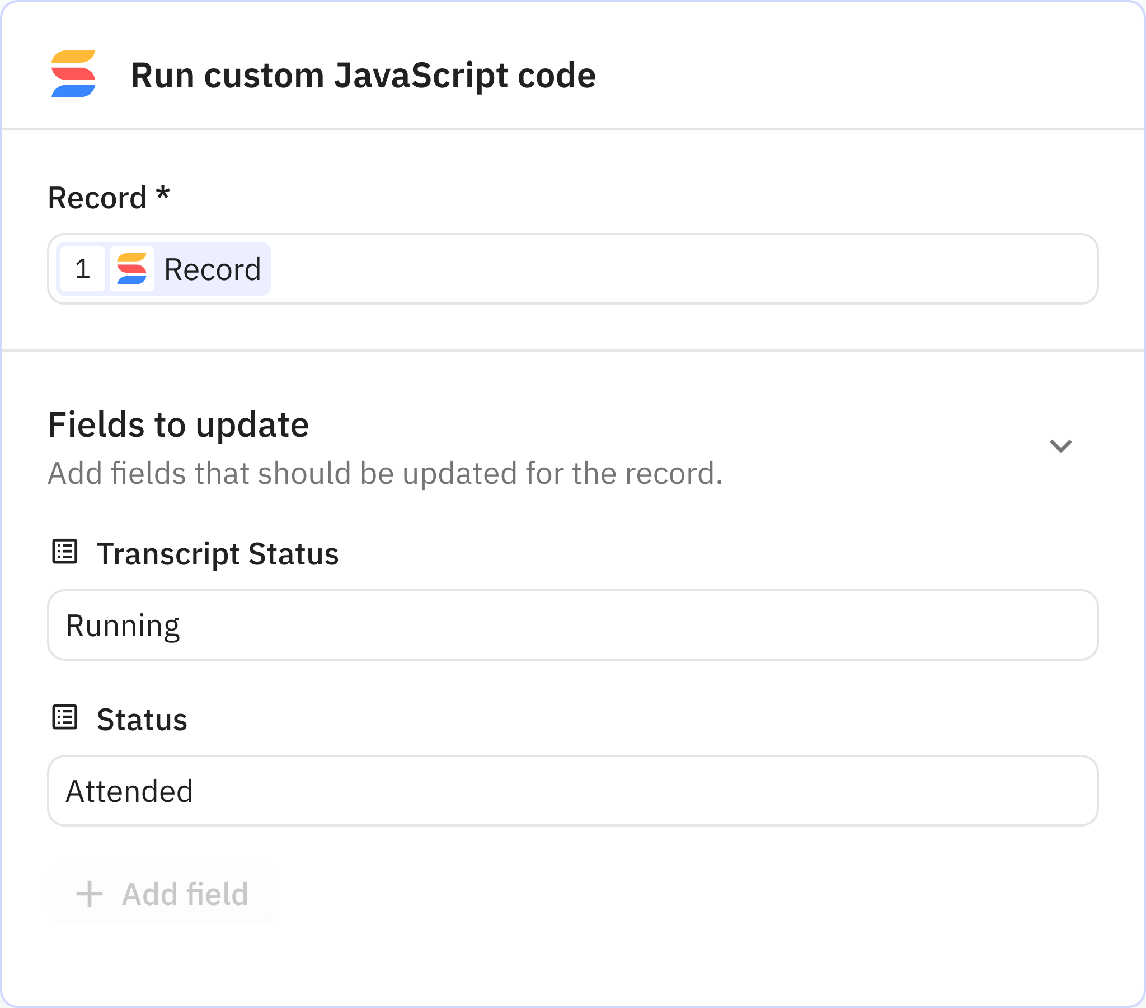
Task: Click the small logo icon inside the Record chip
Action: (131, 269)
